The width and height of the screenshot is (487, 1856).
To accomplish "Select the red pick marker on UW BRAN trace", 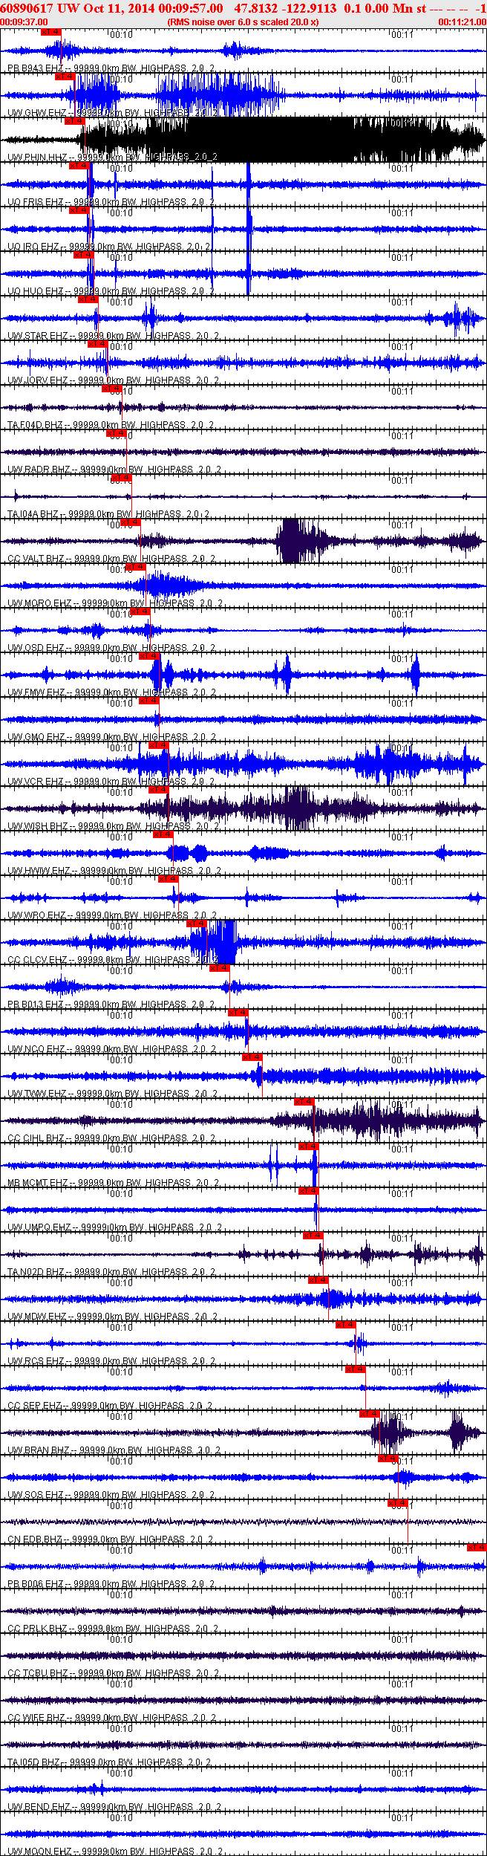I will (x=370, y=1414).
